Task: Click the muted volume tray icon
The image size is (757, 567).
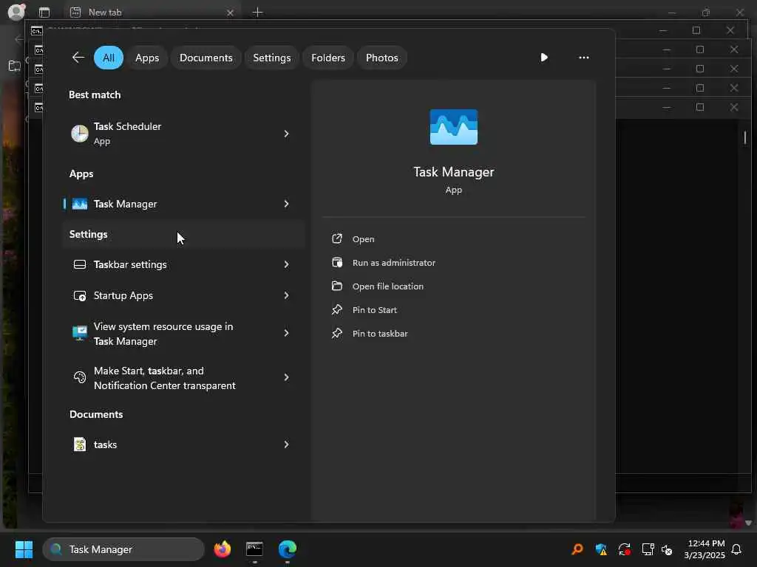Action: click(x=667, y=549)
